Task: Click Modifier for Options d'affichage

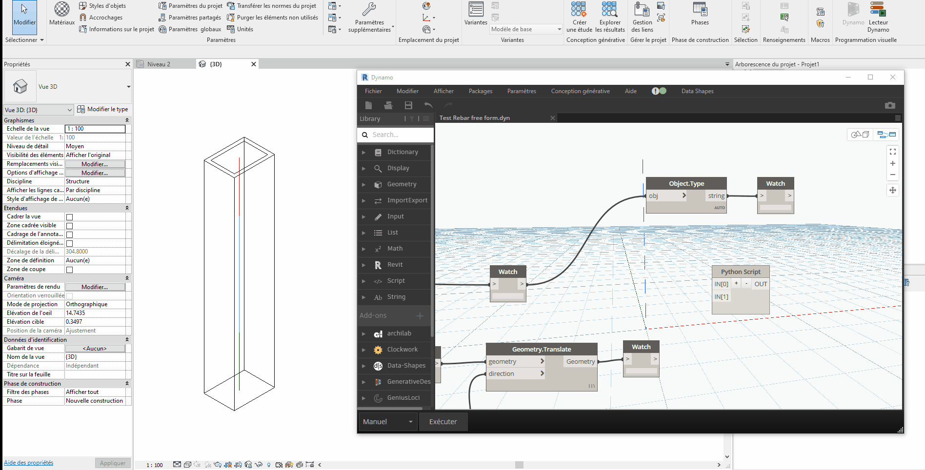Action: click(95, 173)
